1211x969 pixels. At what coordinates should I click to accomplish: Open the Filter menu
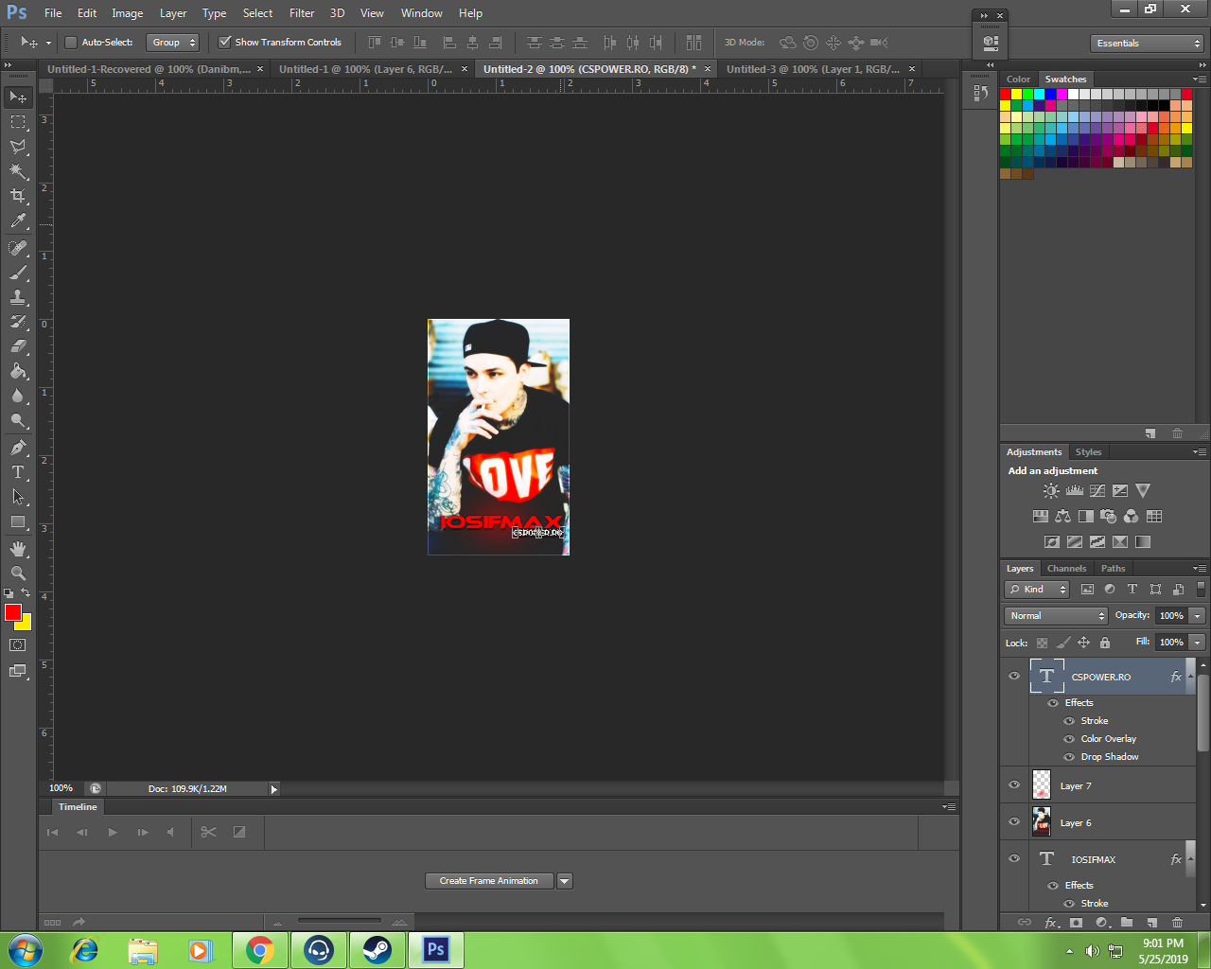click(302, 13)
